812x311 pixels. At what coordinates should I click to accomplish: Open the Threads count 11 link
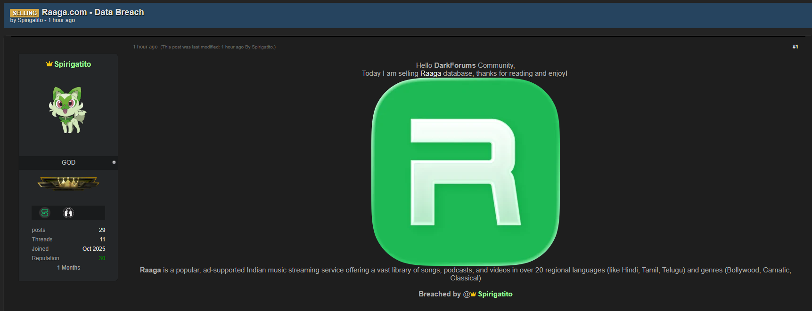102,239
